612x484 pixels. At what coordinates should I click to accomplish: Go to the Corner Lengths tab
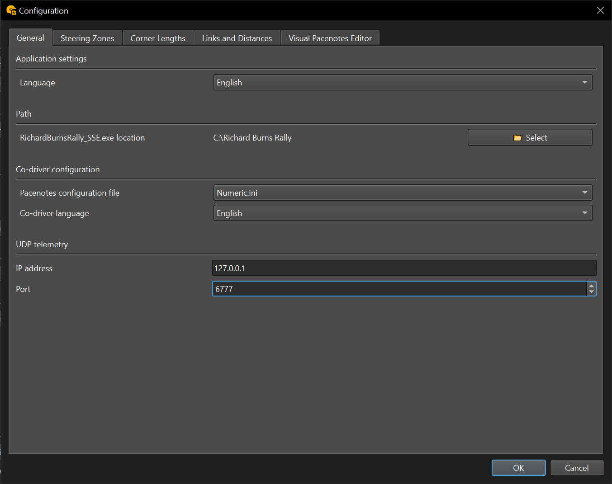(158, 38)
